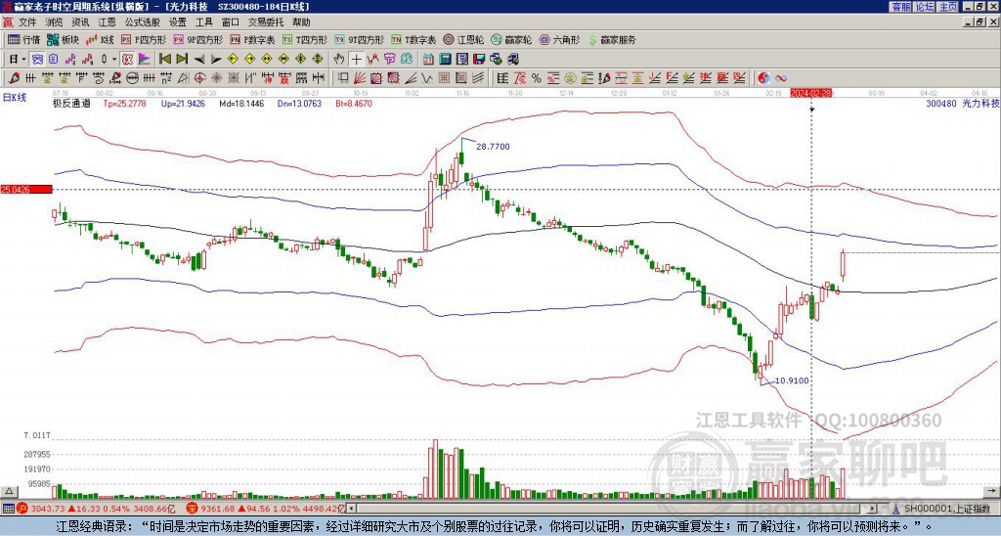The height and width of the screenshot is (536, 1001).
Task: Click the triangle button at volume pane corner
Action: click(x=8, y=491)
